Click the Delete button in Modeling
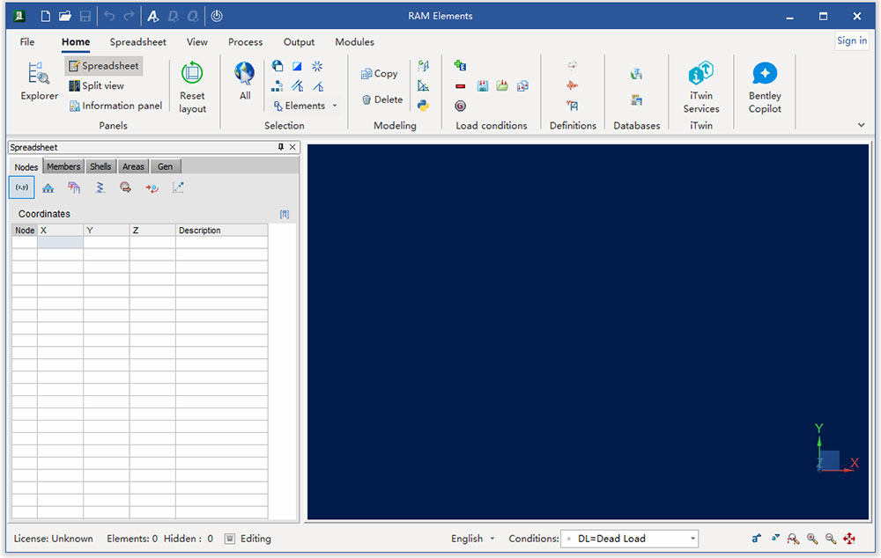This screenshot has height=558, width=881. [382, 99]
